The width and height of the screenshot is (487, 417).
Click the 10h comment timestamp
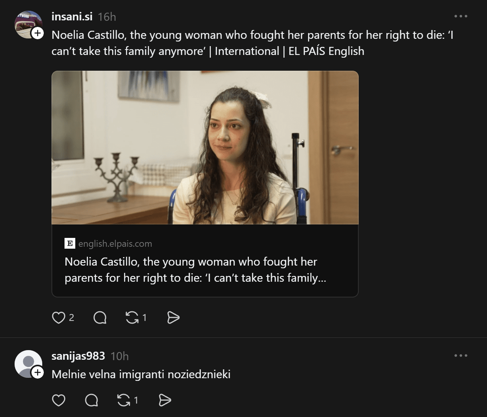point(119,356)
